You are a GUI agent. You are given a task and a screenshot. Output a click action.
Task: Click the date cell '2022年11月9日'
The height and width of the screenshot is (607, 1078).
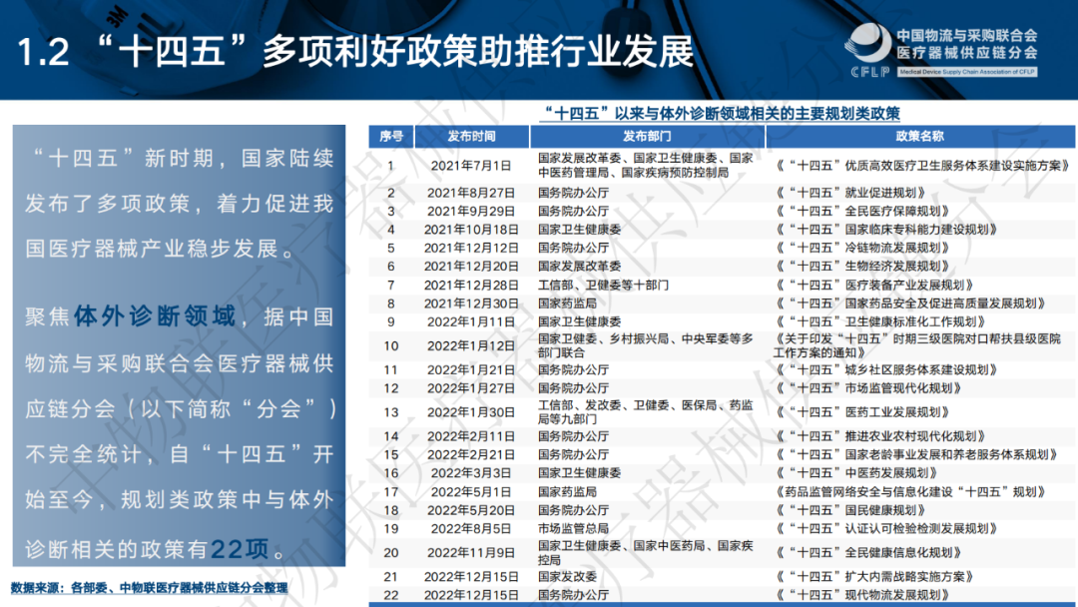(x=471, y=552)
